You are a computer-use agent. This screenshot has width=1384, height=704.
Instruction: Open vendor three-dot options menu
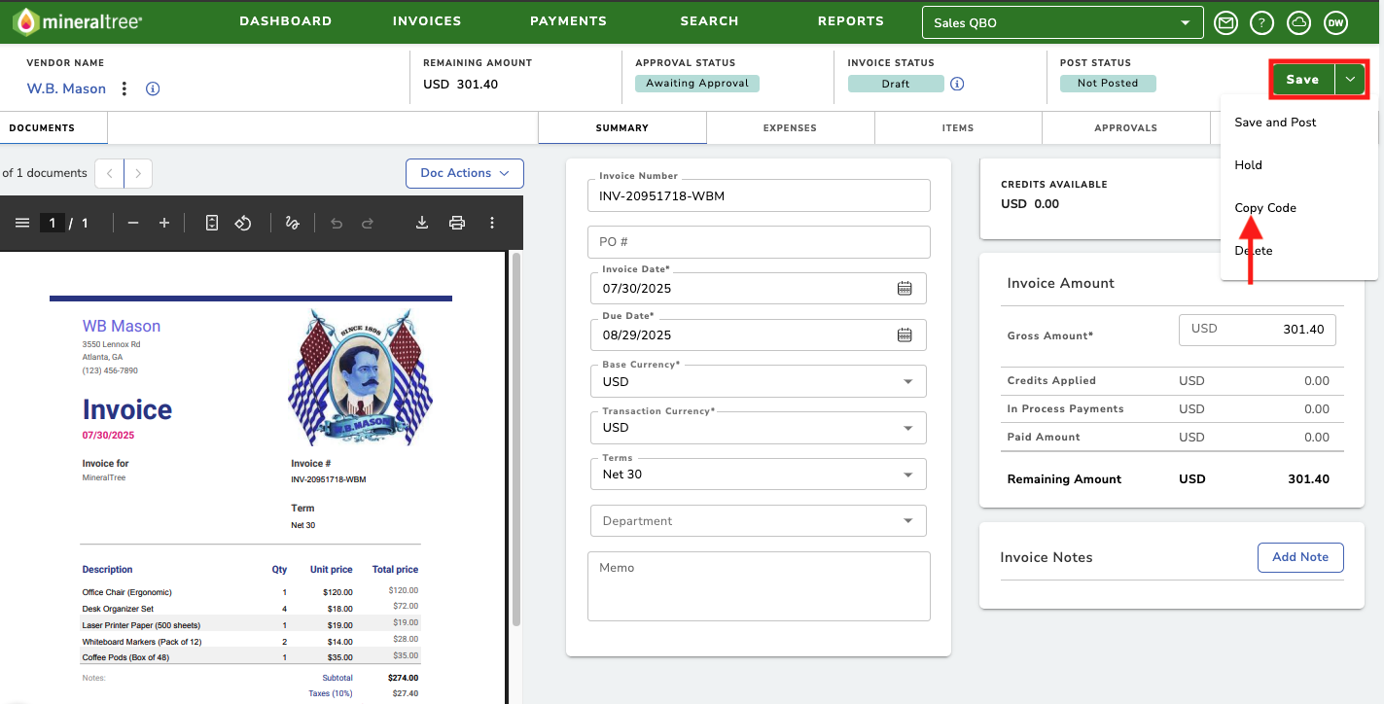click(124, 88)
